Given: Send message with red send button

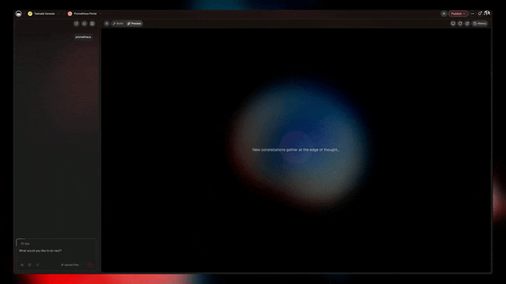Looking at the screenshot, I should tap(90, 265).
